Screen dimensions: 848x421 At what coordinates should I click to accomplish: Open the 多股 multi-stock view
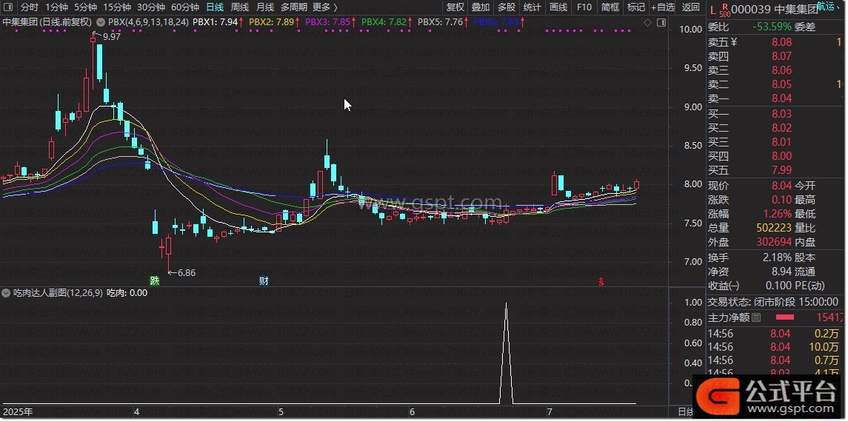(506, 7)
